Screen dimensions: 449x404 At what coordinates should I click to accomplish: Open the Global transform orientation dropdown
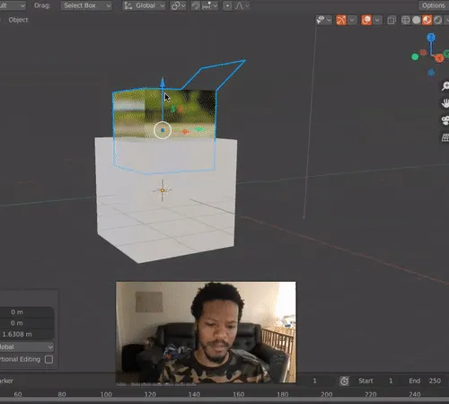click(145, 5)
